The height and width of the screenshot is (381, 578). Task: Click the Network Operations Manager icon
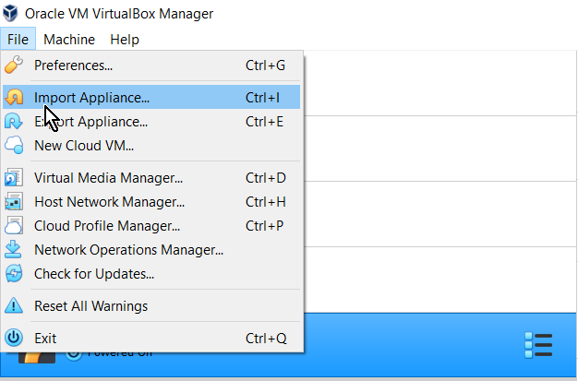tap(14, 249)
